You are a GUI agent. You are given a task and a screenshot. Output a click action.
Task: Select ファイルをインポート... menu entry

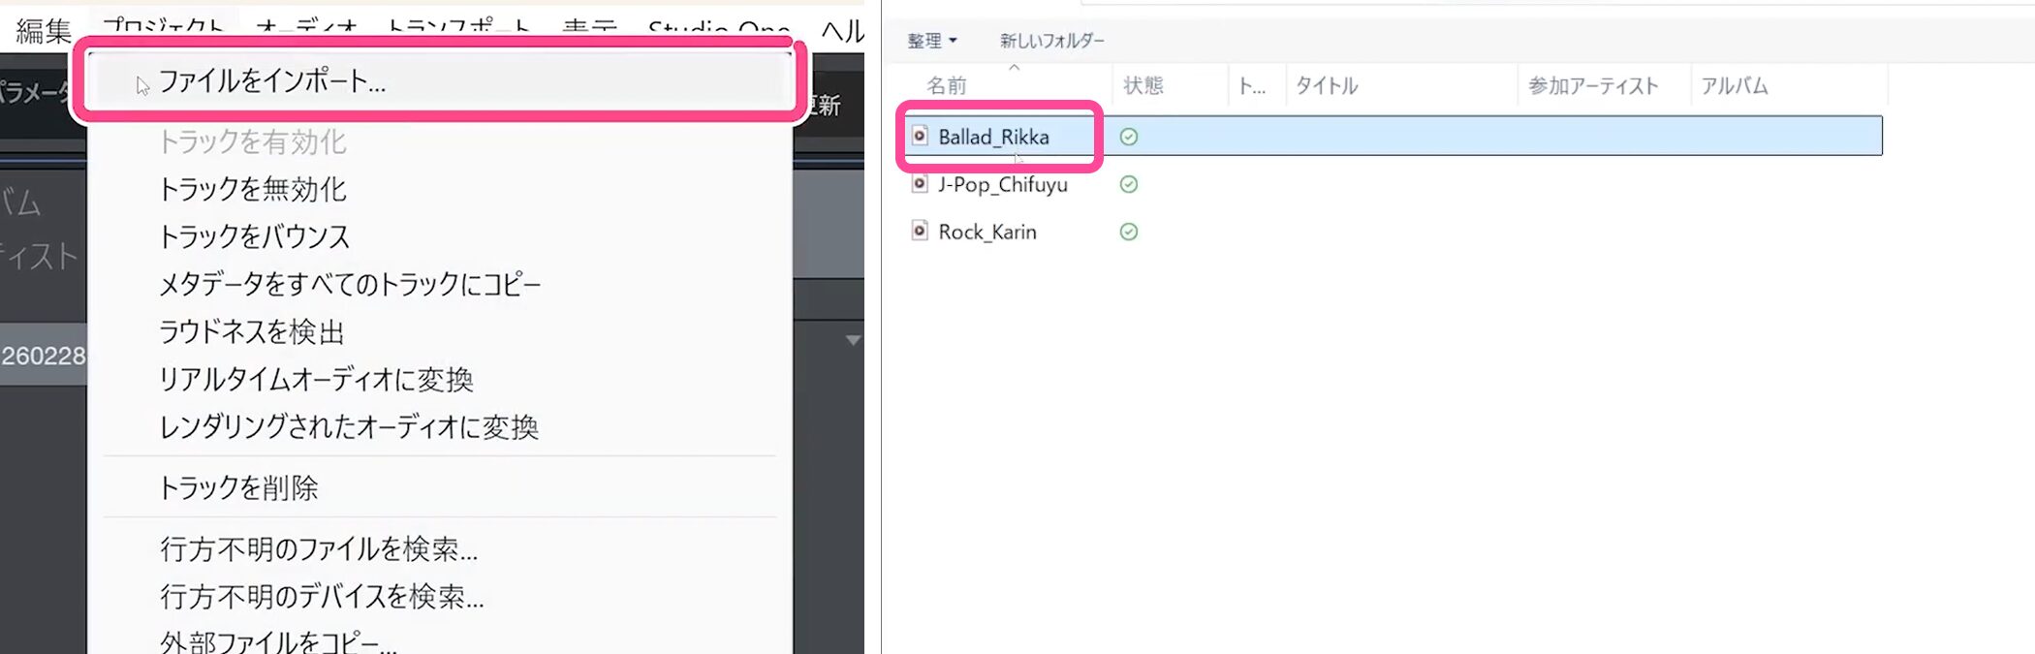pos(272,81)
